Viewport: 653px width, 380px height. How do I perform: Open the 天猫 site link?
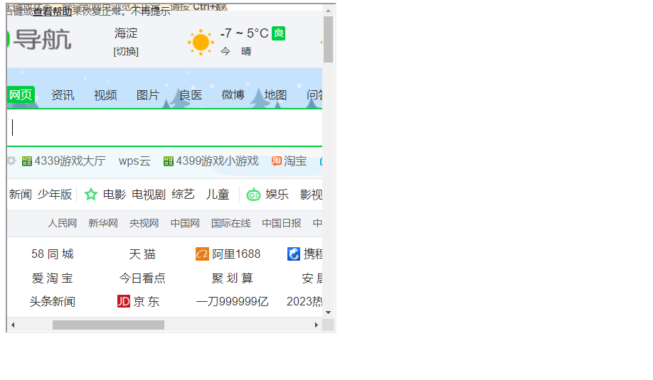pos(142,254)
